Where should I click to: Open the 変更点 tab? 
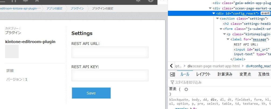coord(245,75)
